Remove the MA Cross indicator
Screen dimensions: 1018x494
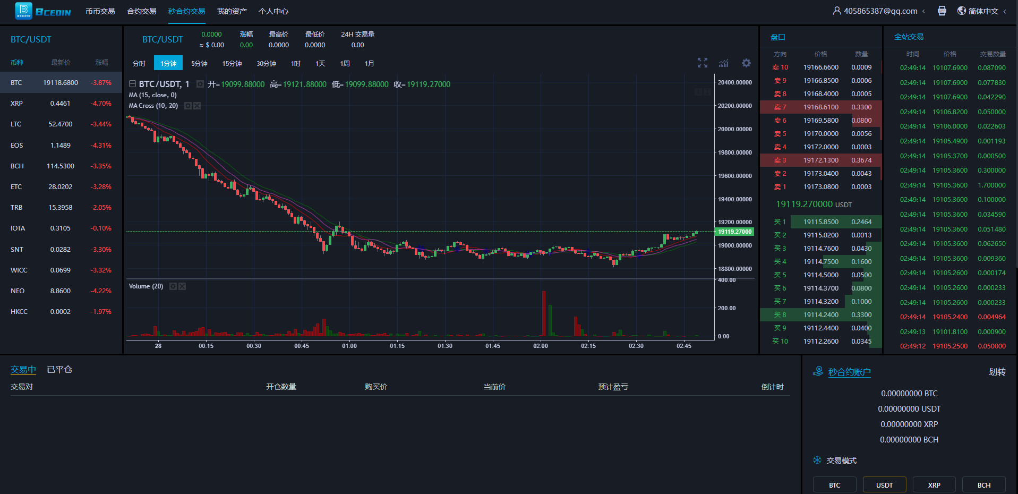pos(197,106)
